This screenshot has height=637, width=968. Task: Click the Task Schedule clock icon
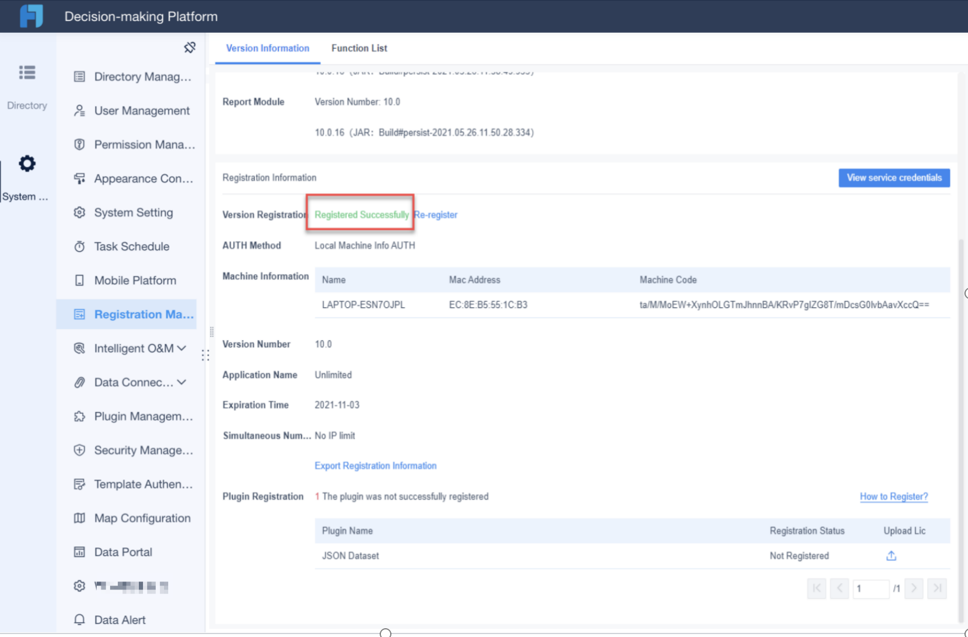coord(80,246)
